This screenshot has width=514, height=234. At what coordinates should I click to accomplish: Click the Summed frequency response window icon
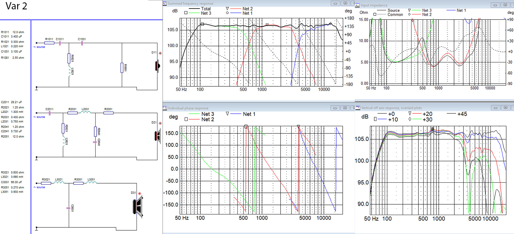click(x=165, y=3)
